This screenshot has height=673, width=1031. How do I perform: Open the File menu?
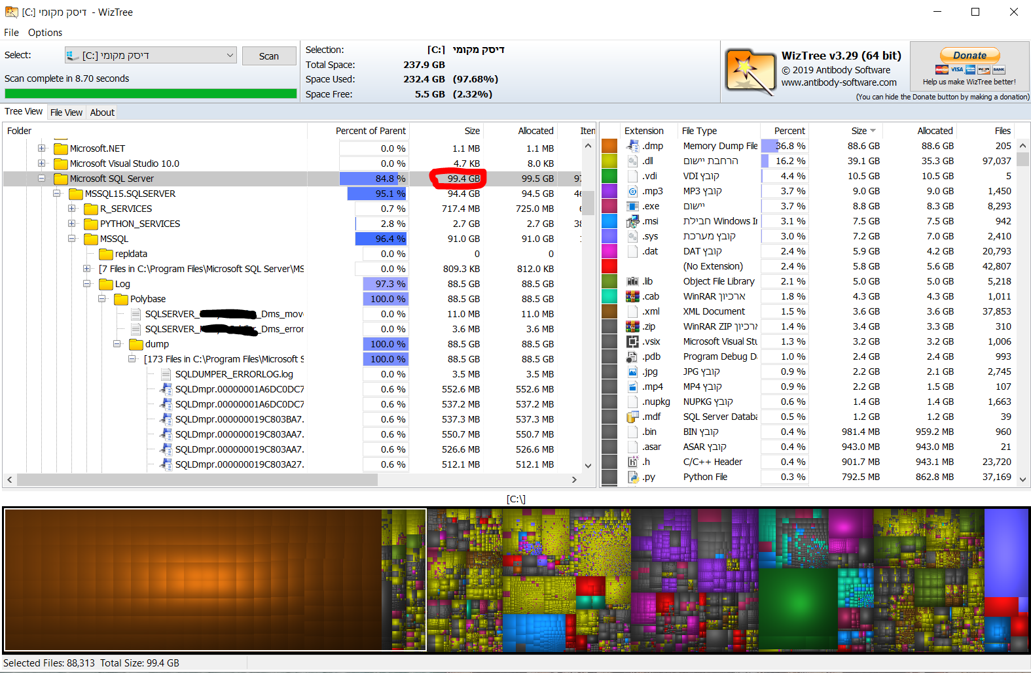pyautogui.click(x=11, y=33)
